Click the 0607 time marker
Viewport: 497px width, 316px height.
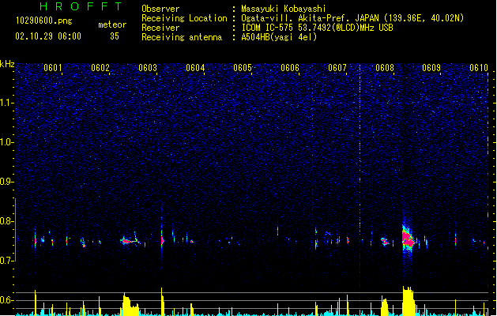(x=337, y=68)
